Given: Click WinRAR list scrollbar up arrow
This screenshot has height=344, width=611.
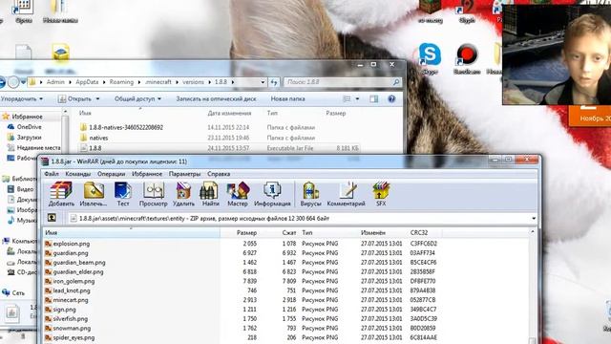Looking at the screenshot, I should point(533,232).
